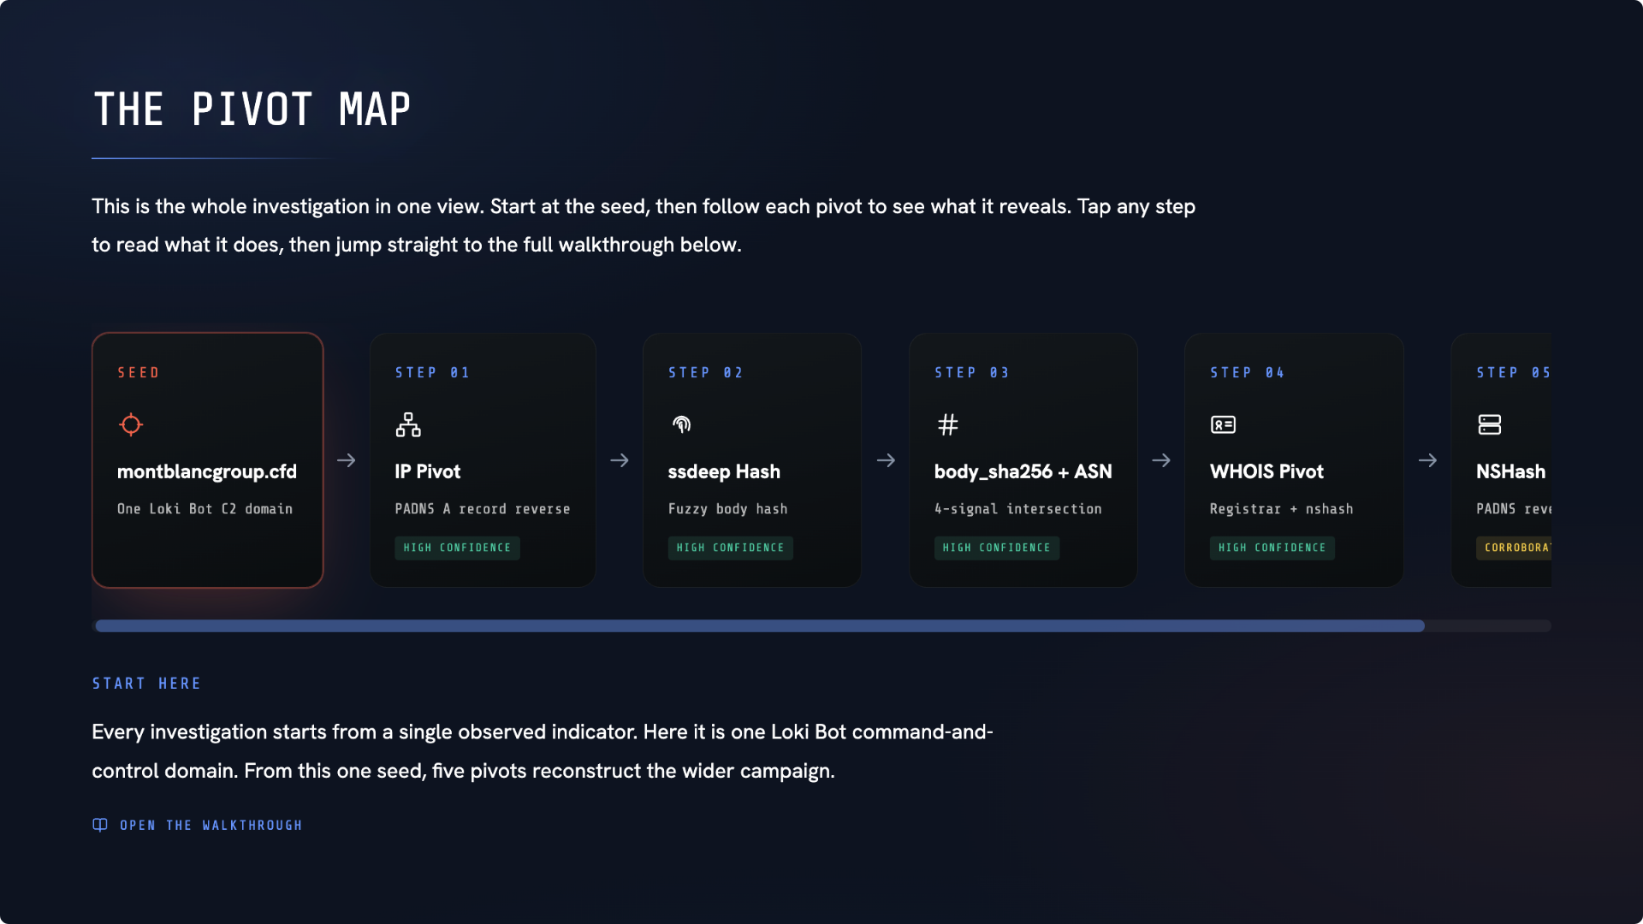
Task: Click the unfilled right end of the scrollbar track
Action: [1487, 626]
